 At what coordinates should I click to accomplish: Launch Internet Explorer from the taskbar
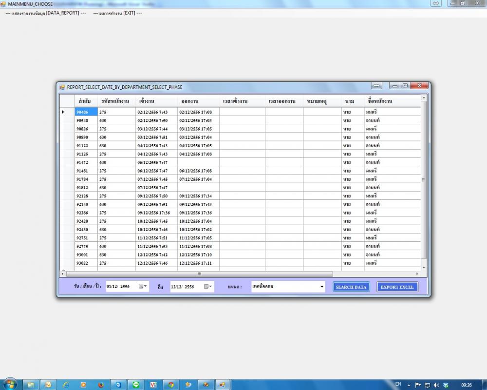[x=66, y=385]
